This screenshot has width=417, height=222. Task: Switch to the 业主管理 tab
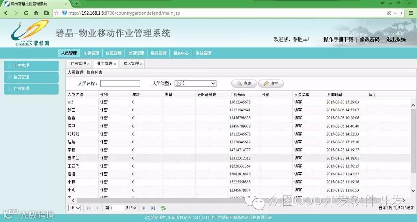coord(106,64)
